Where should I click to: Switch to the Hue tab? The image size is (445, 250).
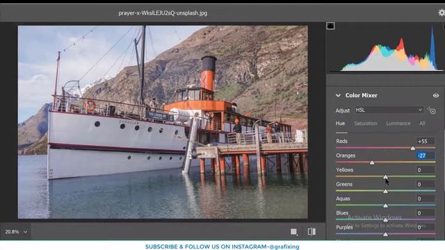coord(340,124)
